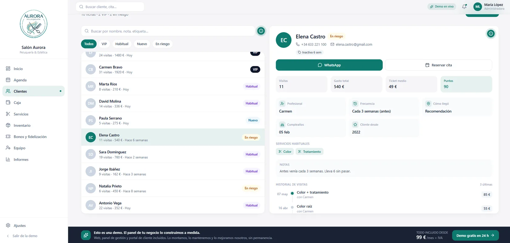Click VIP badge on Carmen Bravo row
The width and height of the screenshot is (510, 243).
point(255,69)
